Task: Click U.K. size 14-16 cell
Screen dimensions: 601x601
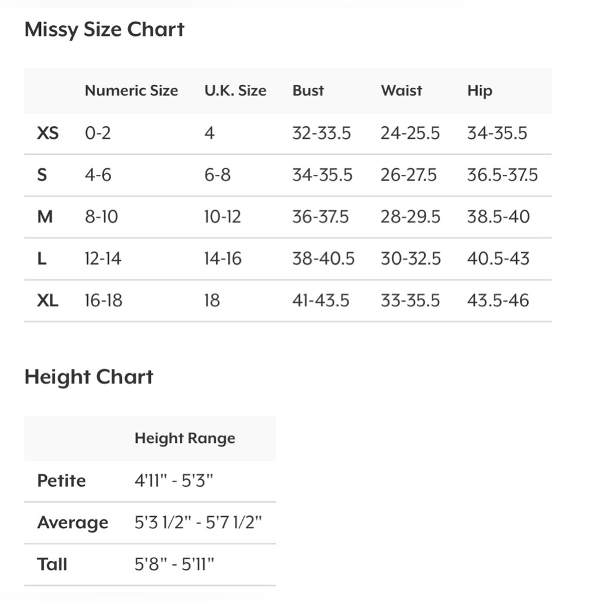Action: (223, 258)
